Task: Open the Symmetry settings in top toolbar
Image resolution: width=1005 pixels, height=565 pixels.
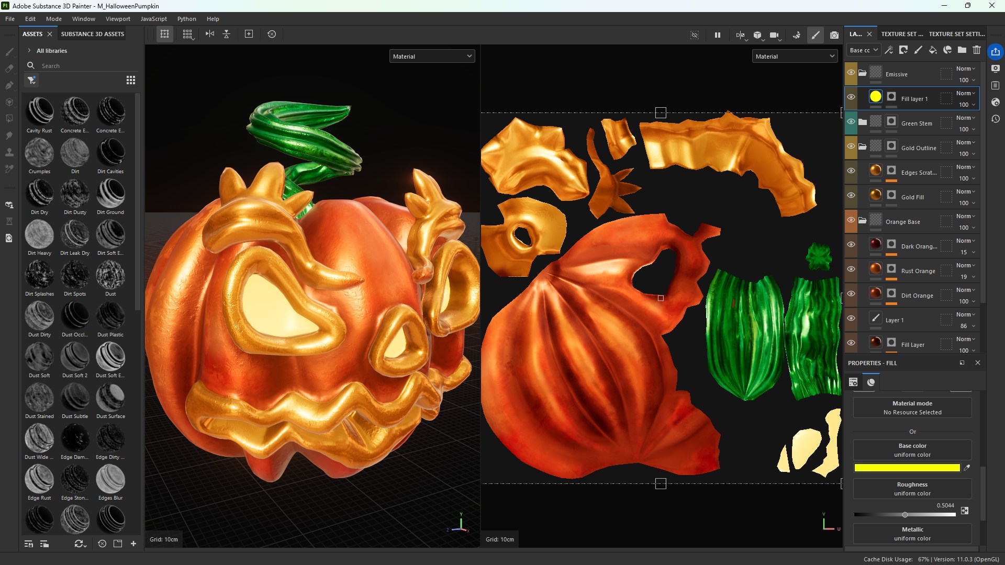Action: pyautogui.click(x=209, y=34)
